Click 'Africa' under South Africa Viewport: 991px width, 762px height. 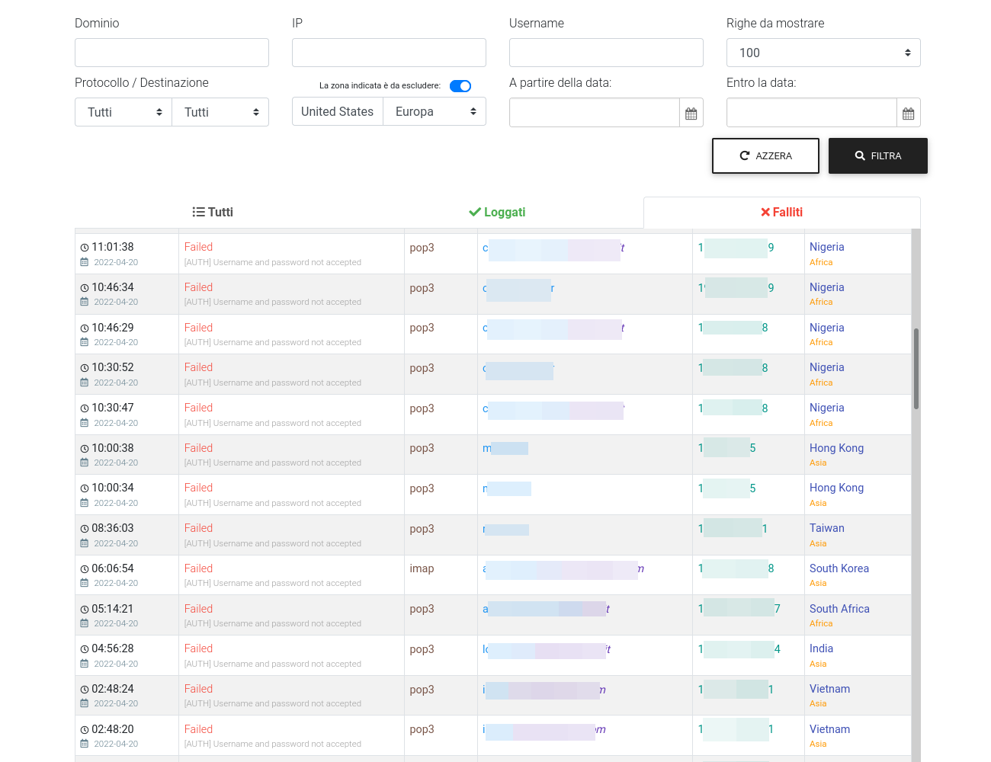tap(821, 623)
